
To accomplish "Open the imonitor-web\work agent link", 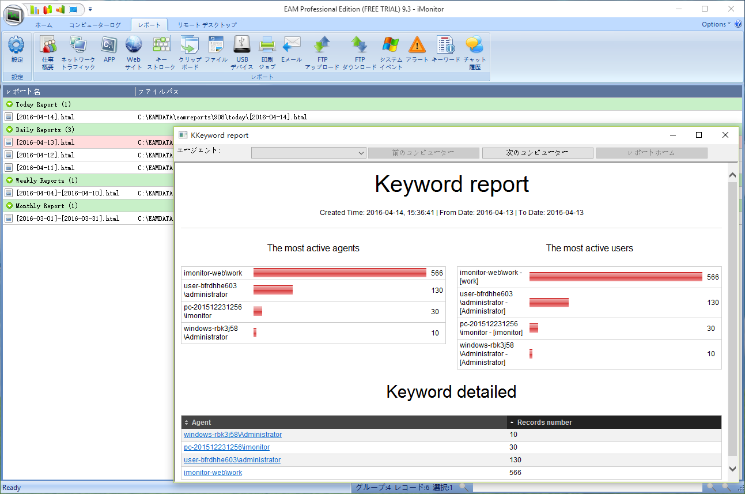I will point(213,473).
